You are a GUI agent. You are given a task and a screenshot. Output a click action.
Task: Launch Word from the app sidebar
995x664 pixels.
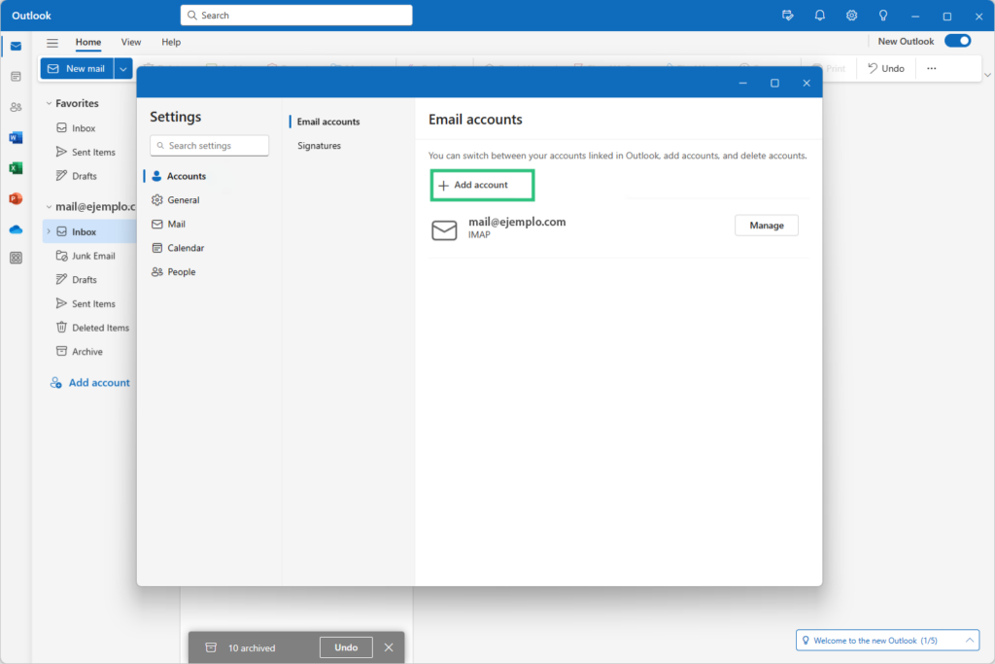coord(16,138)
